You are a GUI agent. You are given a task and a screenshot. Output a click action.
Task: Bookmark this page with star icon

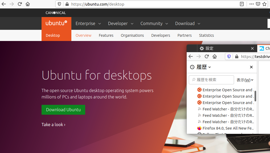click(264, 4)
